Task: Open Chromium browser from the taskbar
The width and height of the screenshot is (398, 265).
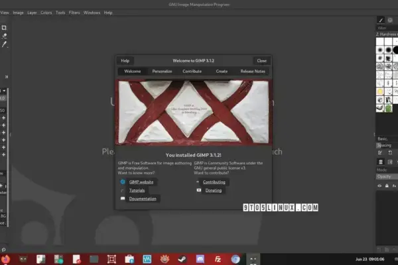Action: click(x=235, y=259)
